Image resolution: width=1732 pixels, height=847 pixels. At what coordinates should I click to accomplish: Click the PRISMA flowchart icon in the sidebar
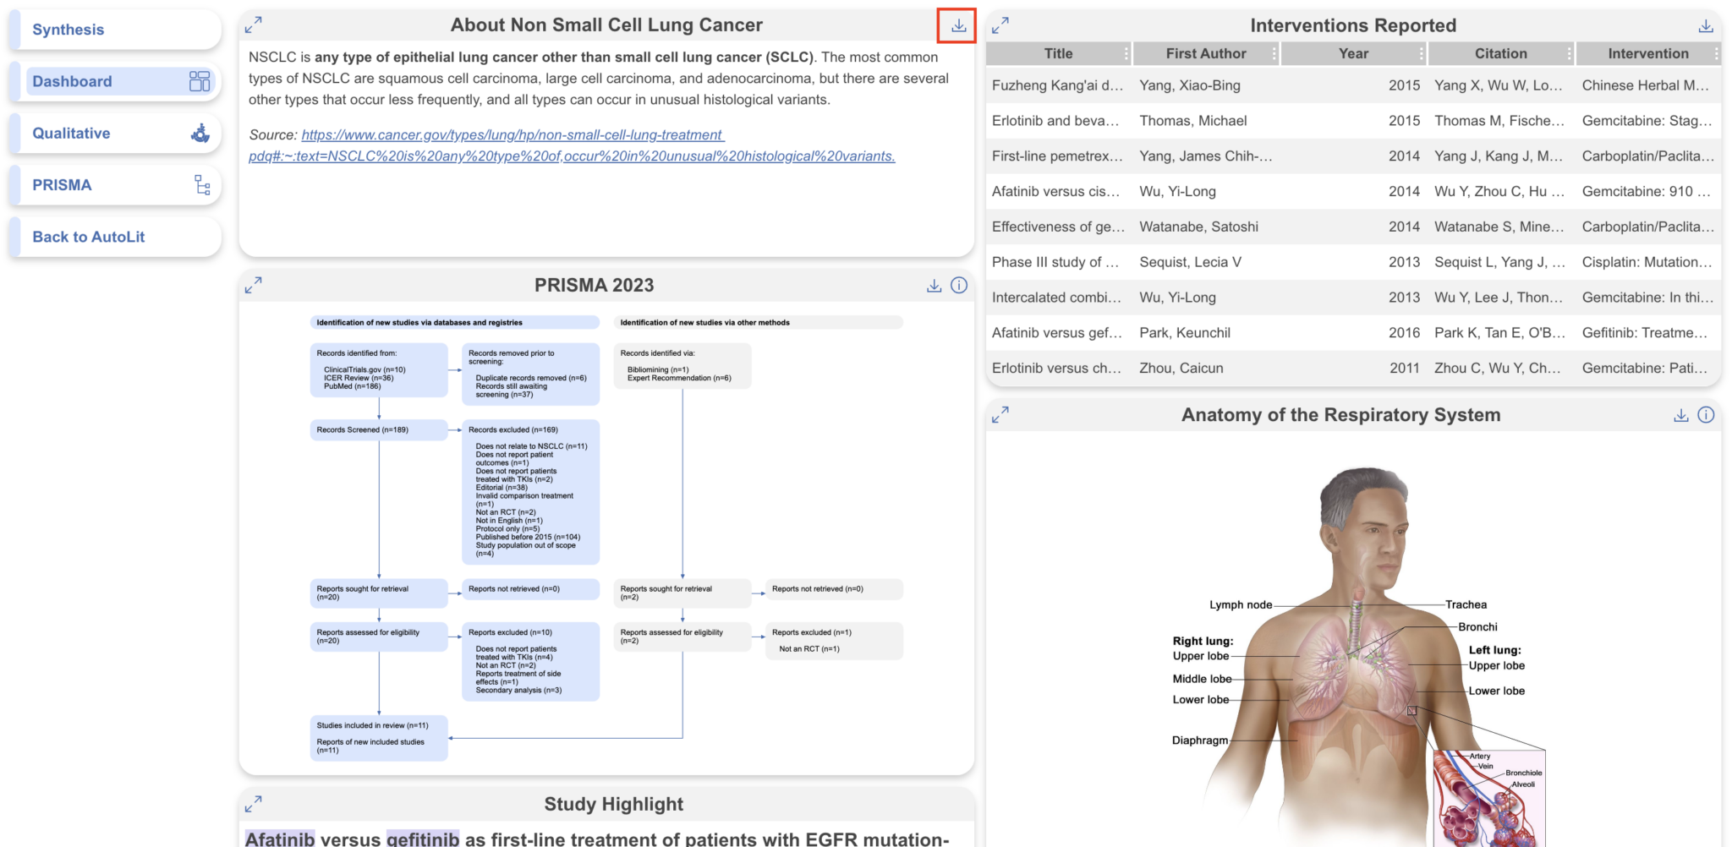(202, 184)
